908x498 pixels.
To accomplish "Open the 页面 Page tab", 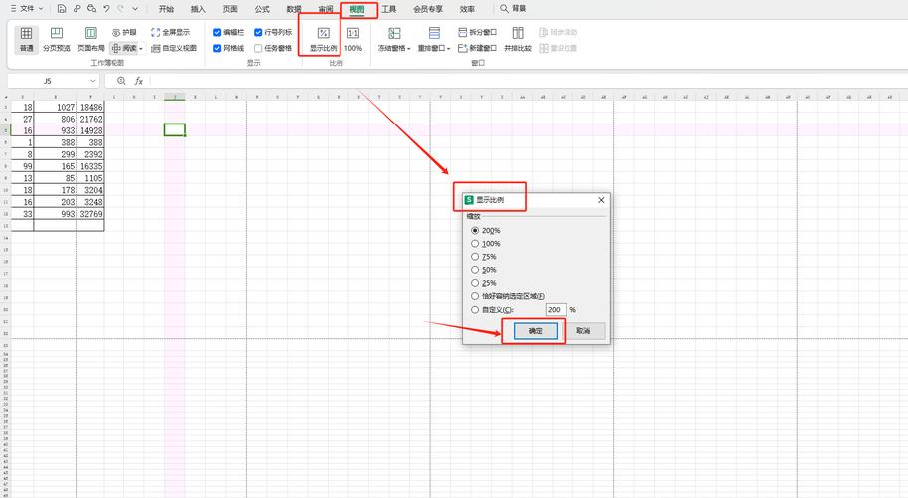I will point(230,9).
